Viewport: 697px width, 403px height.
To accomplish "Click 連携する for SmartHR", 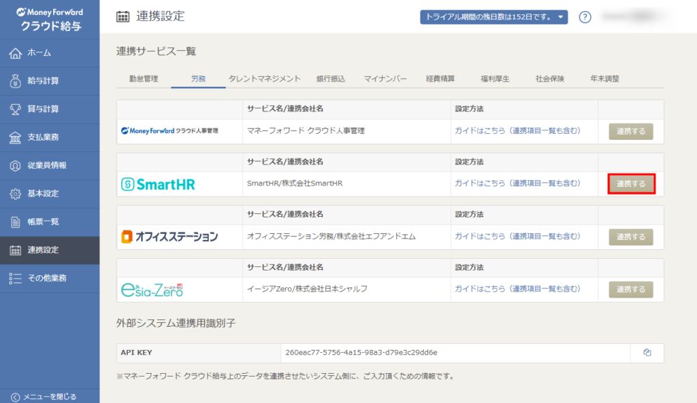I will click(x=630, y=183).
